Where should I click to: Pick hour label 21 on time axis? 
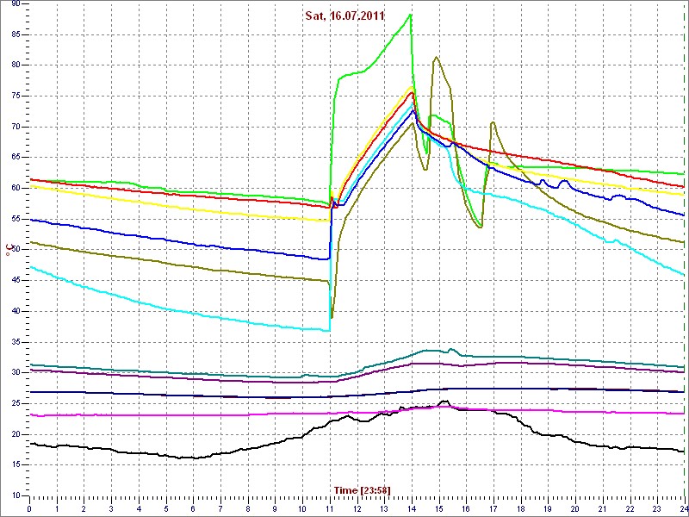[603, 508]
